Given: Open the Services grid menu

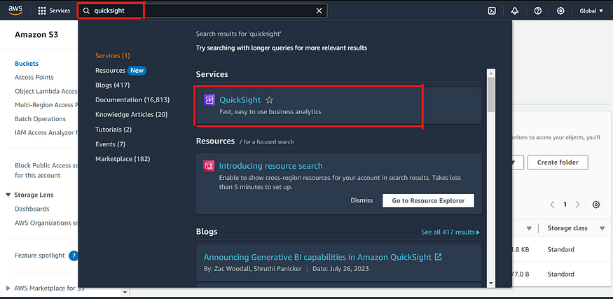Looking at the screenshot, I should 42,11.
